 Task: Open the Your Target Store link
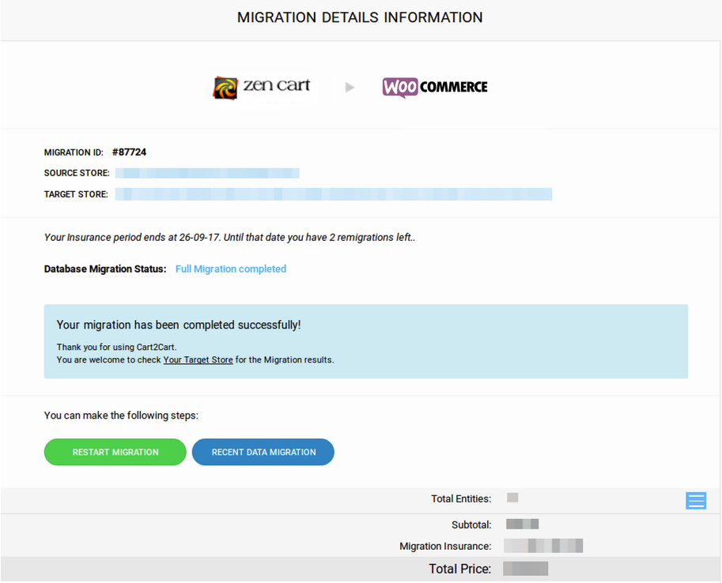coord(198,359)
